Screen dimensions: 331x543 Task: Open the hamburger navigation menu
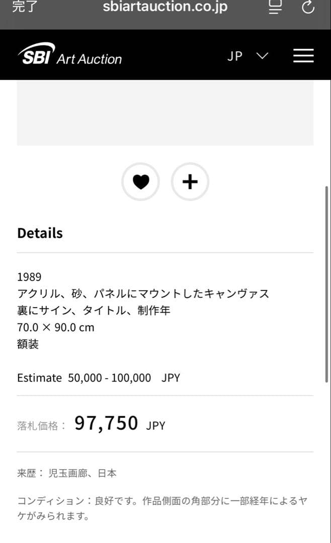tap(303, 56)
